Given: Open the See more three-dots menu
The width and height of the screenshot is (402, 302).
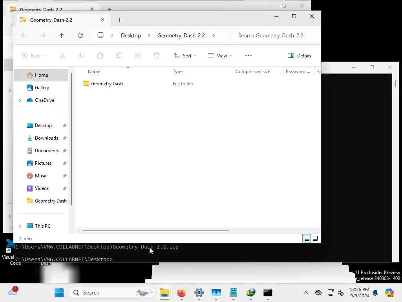Looking at the screenshot, I should [249, 55].
